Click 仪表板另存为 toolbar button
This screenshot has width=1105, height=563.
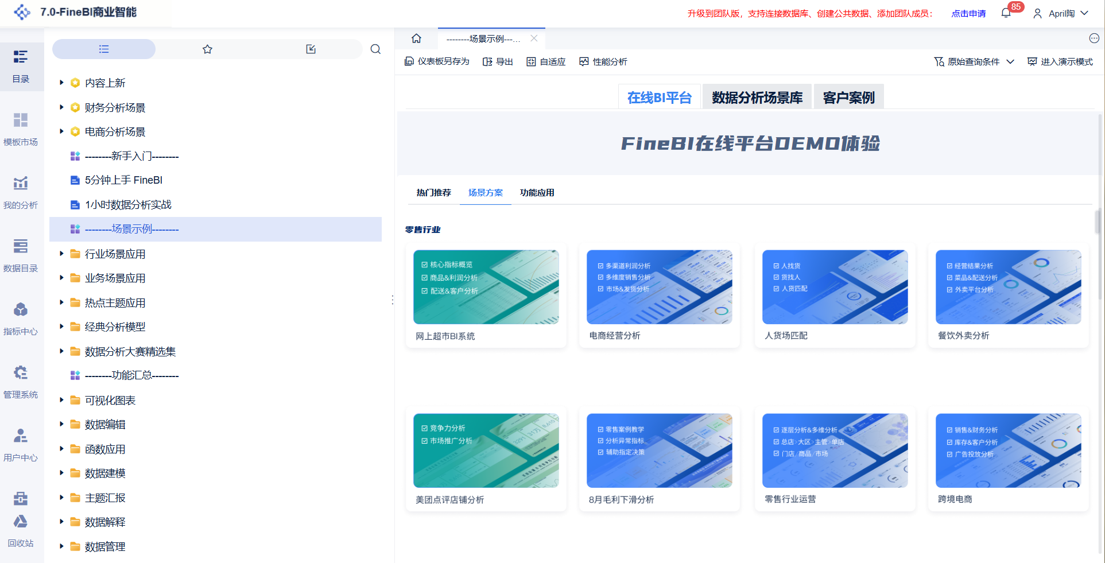pos(437,61)
